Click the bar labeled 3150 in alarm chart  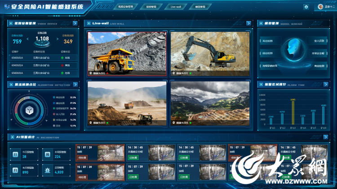pos(303,121)
